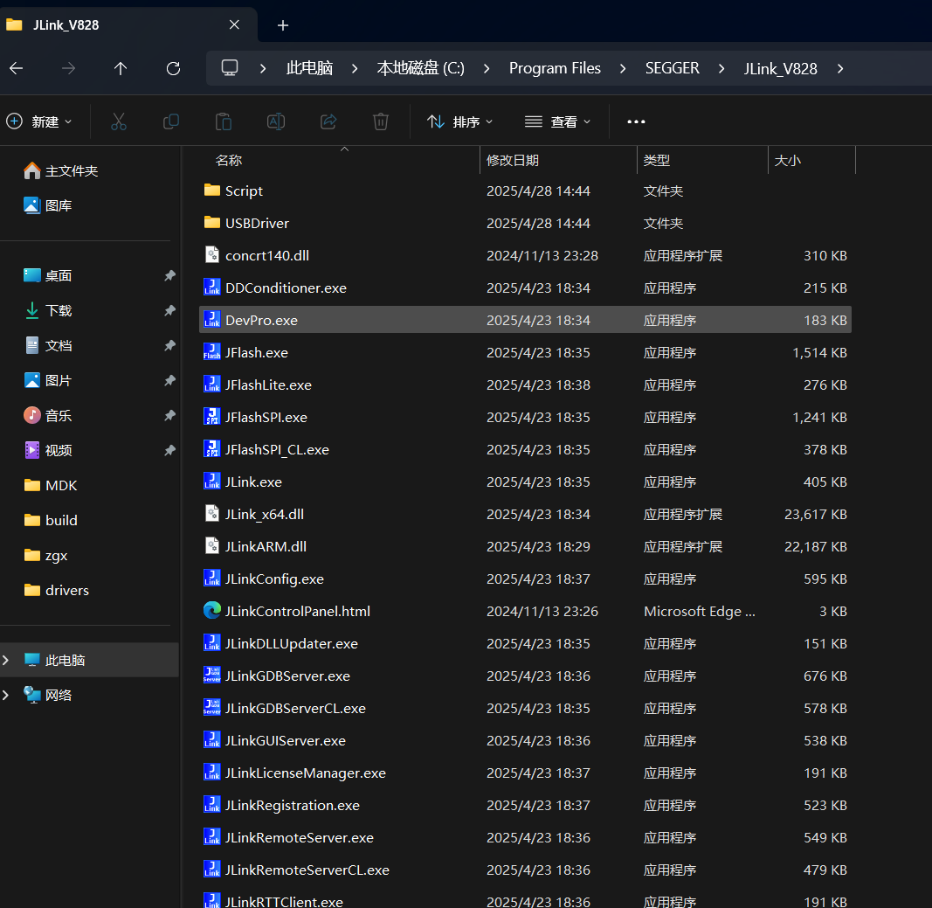Select the Script folder icon

pos(211,191)
